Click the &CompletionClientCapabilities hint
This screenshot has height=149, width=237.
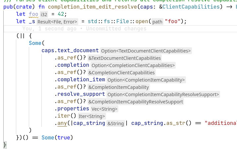(x=122, y=73)
